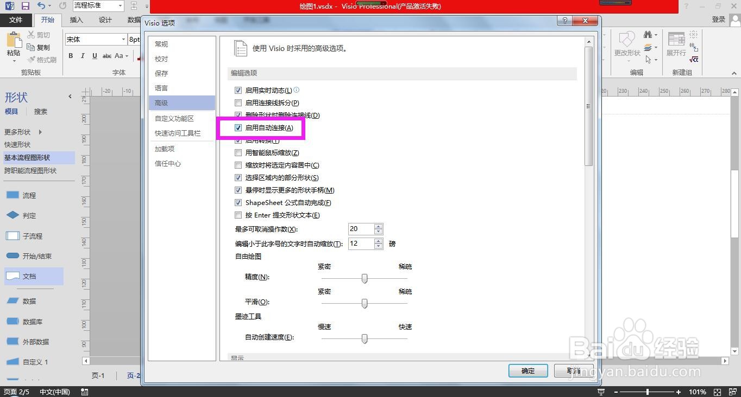741x397 pixels.
Task: Expand the 更多形状 menu arrow
Action: 40,132
